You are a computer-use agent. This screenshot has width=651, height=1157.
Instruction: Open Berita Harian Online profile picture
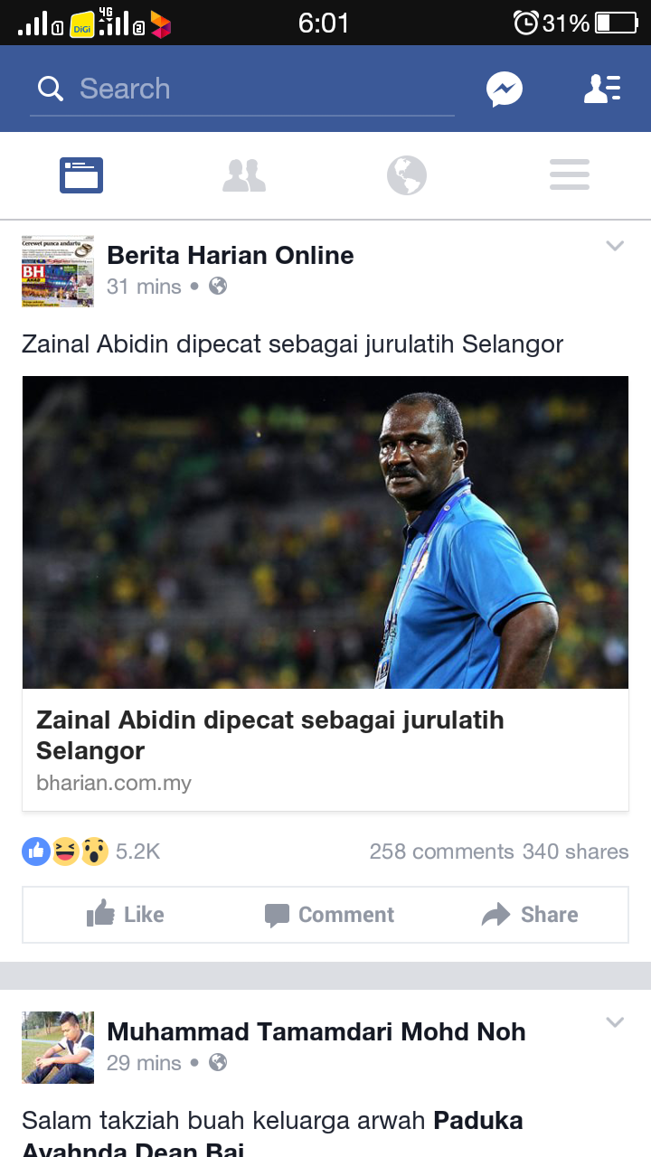point(58,271)
